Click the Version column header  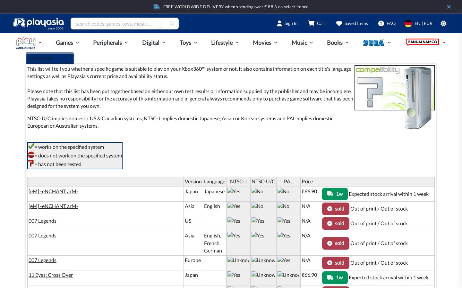point(193,181)
